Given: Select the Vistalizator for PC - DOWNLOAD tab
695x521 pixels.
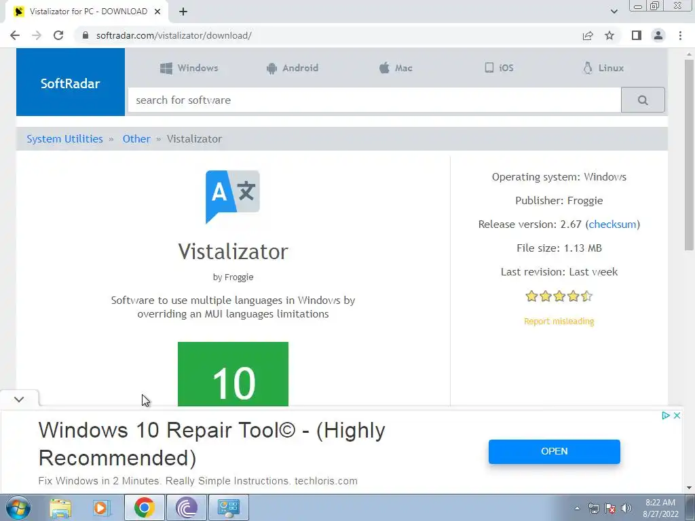Looking at the screenshot, I should click(88, 12).
